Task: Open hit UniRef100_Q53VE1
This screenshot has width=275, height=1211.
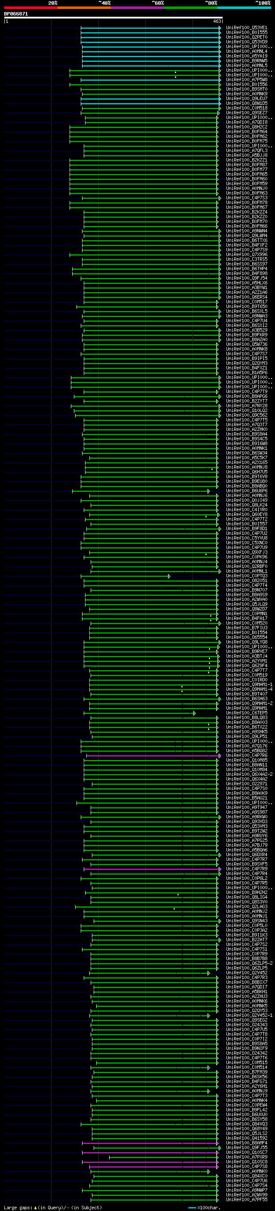Action: pyautogui.click(x=246, y=28)
